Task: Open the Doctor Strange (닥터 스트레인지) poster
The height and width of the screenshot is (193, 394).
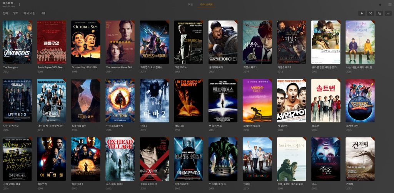Action: point(120,101)
